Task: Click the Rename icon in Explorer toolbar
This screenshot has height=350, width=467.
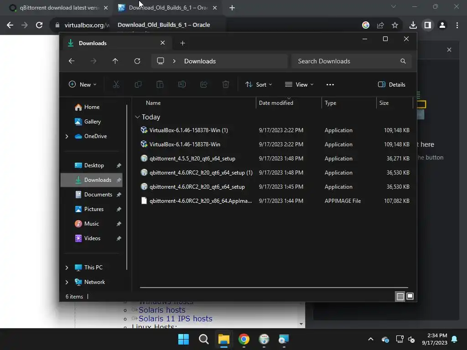Action: (x=182, y=84)
